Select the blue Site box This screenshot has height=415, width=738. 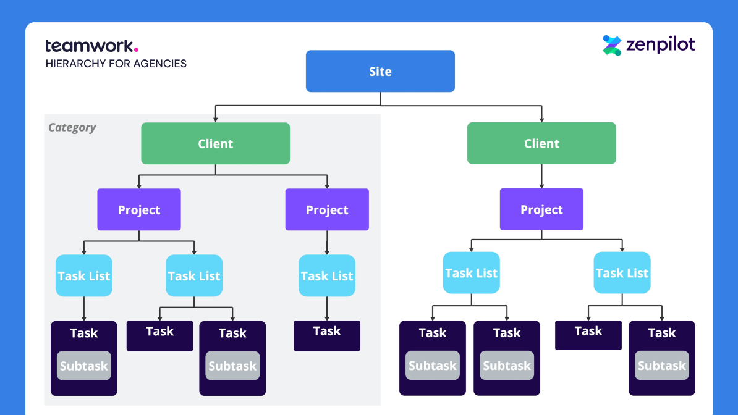tap(380, 71)
